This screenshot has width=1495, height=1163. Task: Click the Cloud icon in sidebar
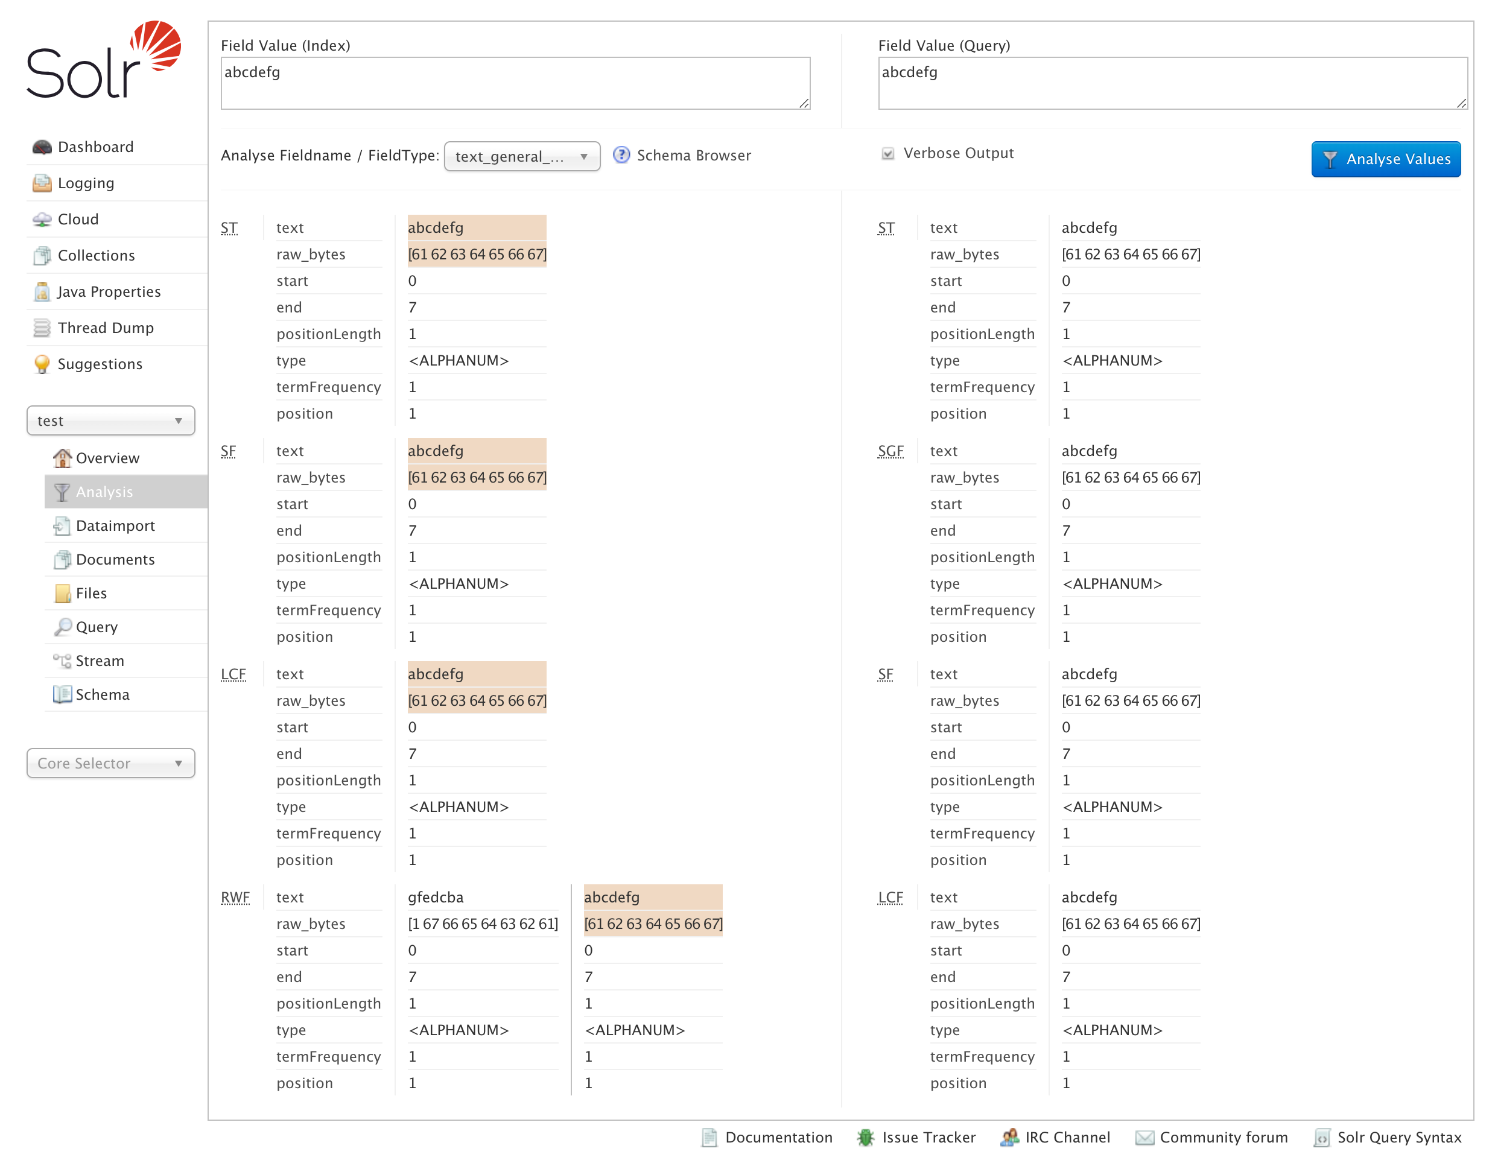(42, 220)
